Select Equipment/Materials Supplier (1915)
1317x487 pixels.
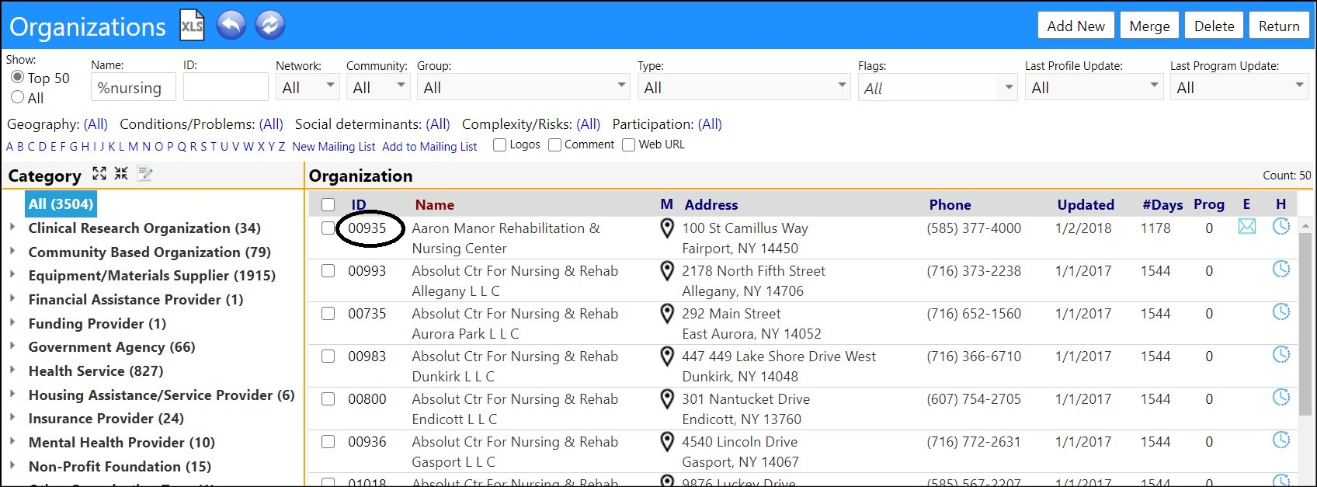152,276
